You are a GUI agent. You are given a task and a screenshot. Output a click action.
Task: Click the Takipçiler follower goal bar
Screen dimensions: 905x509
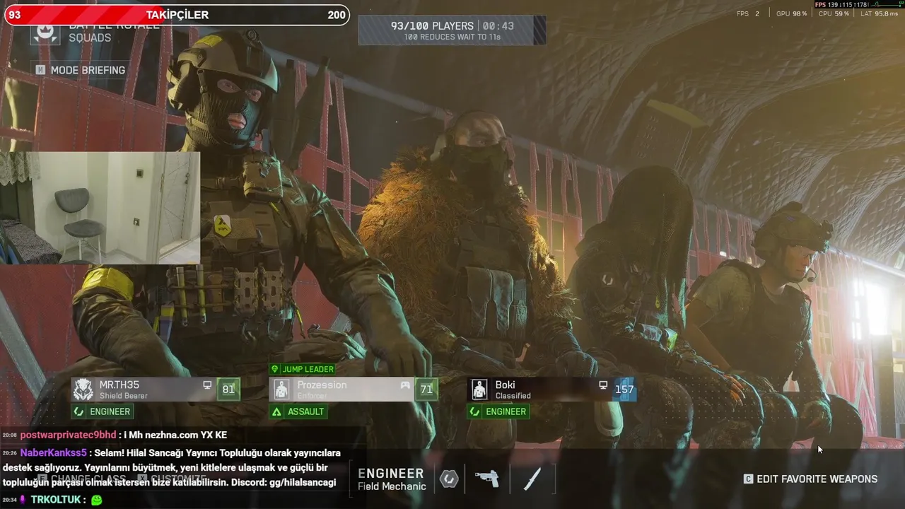[x=177, y=15]
